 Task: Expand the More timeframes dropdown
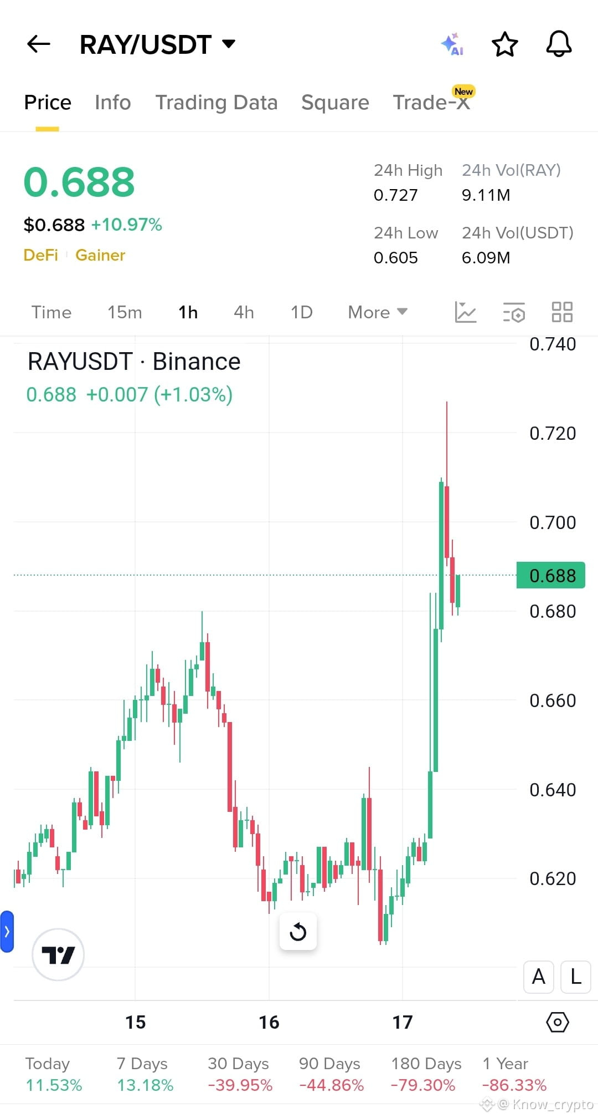(378, 312)
